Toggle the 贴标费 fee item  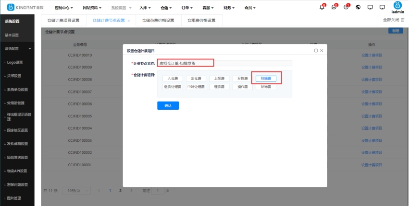click(266, 87)
